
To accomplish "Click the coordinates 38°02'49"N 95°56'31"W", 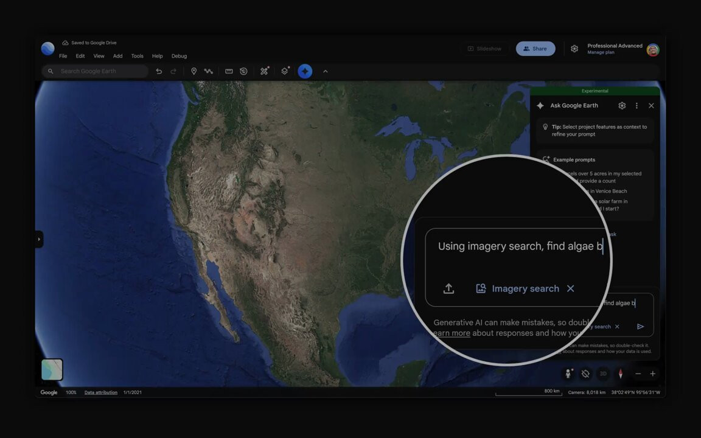I will point(636,392).
